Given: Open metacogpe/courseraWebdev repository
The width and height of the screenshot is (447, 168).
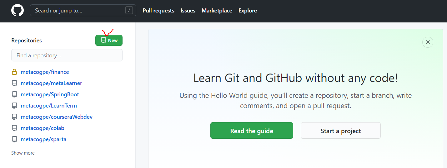Looking at the screenshot, I should [57, 117].
